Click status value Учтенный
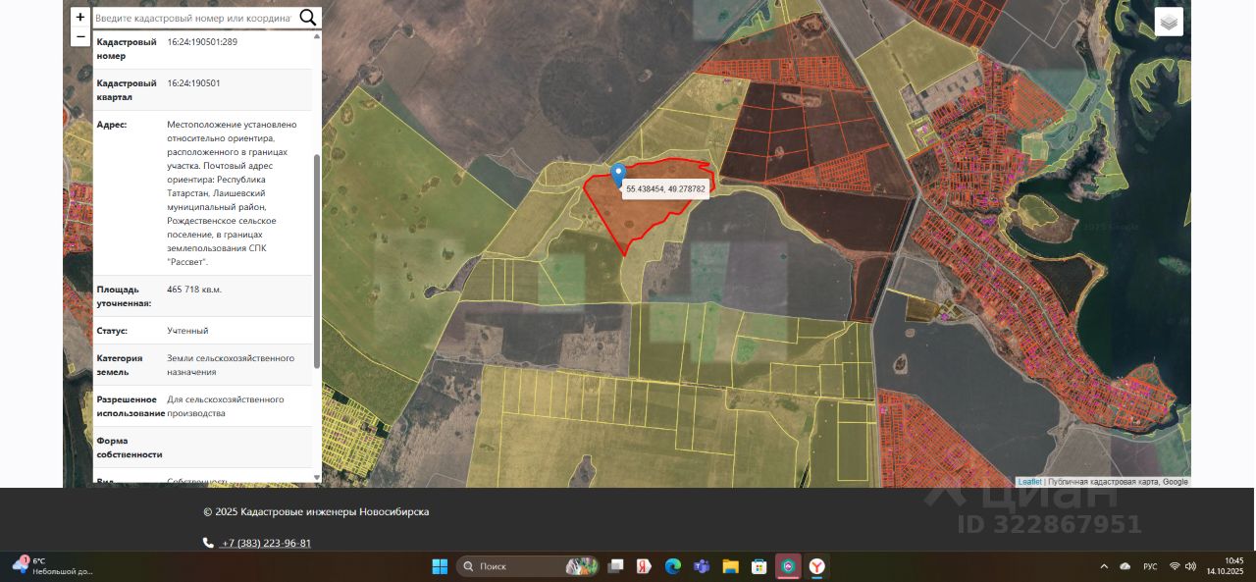Image resolution: width=1256 pixels, height=582 pixels. [187, 331]
